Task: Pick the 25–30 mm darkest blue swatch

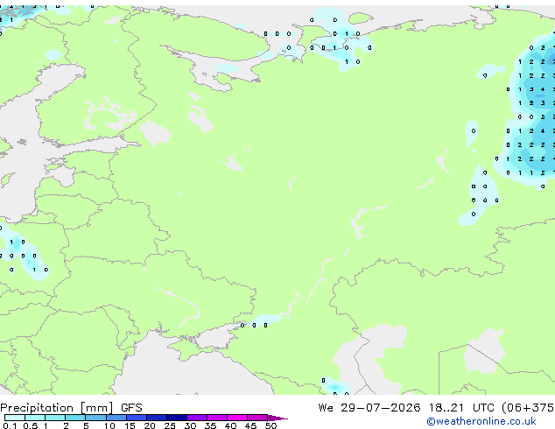Action: click(176, 418)
